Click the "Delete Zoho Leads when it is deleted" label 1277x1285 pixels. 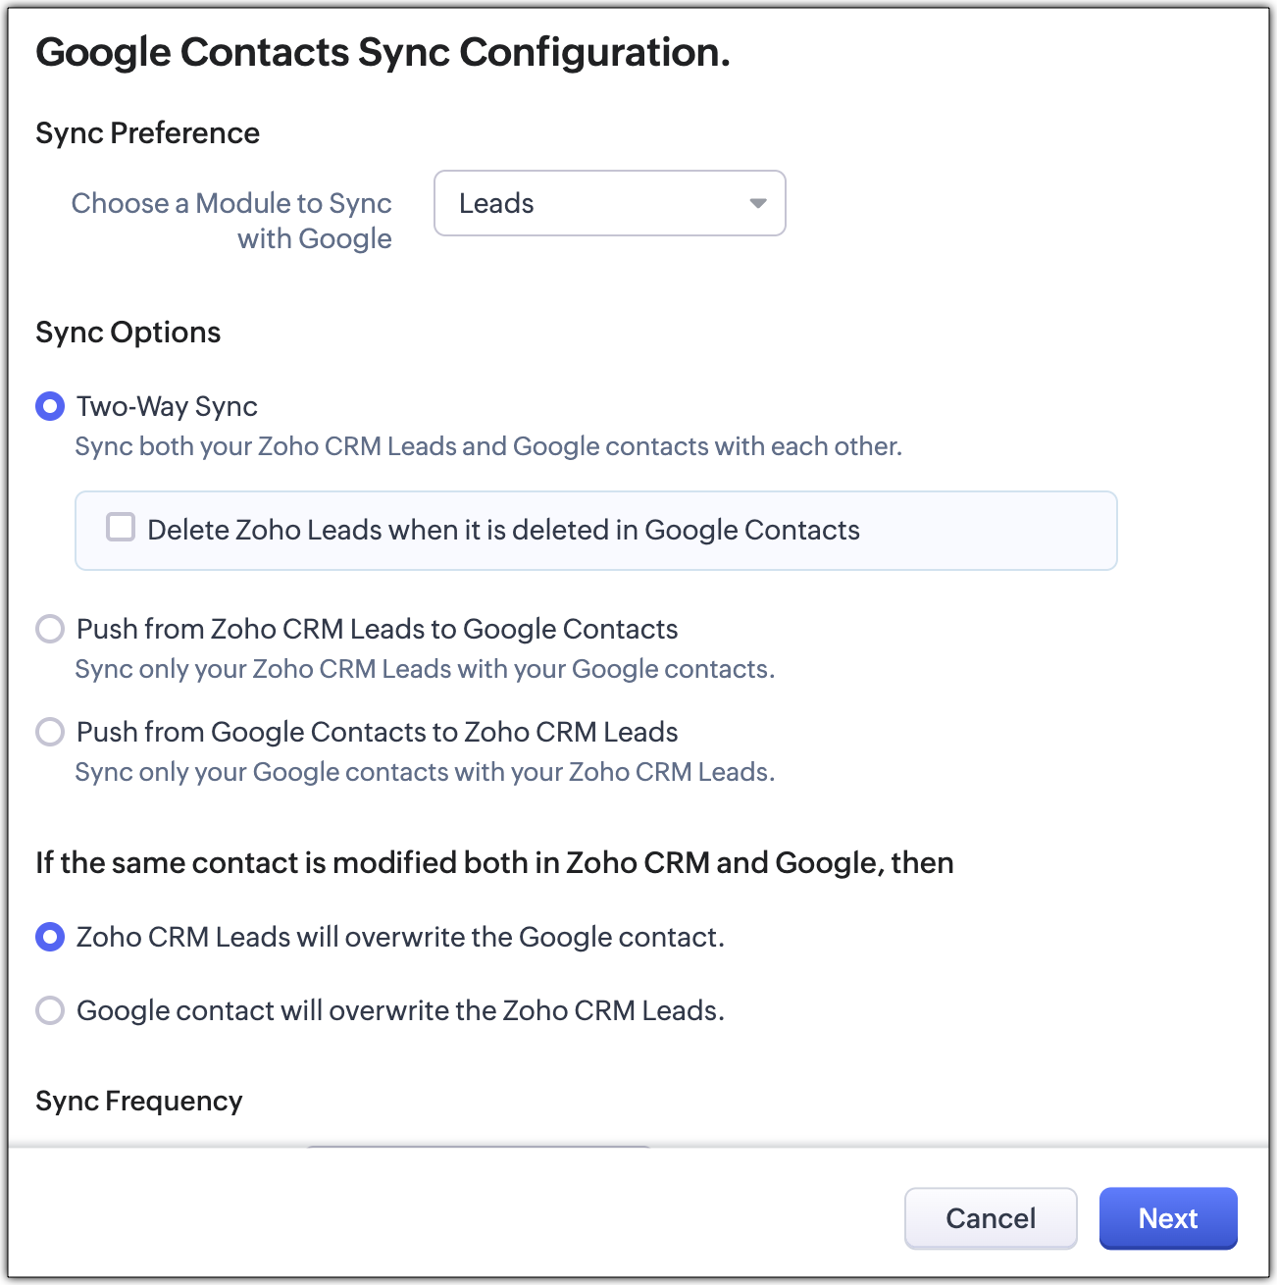(x=503, y=530)
